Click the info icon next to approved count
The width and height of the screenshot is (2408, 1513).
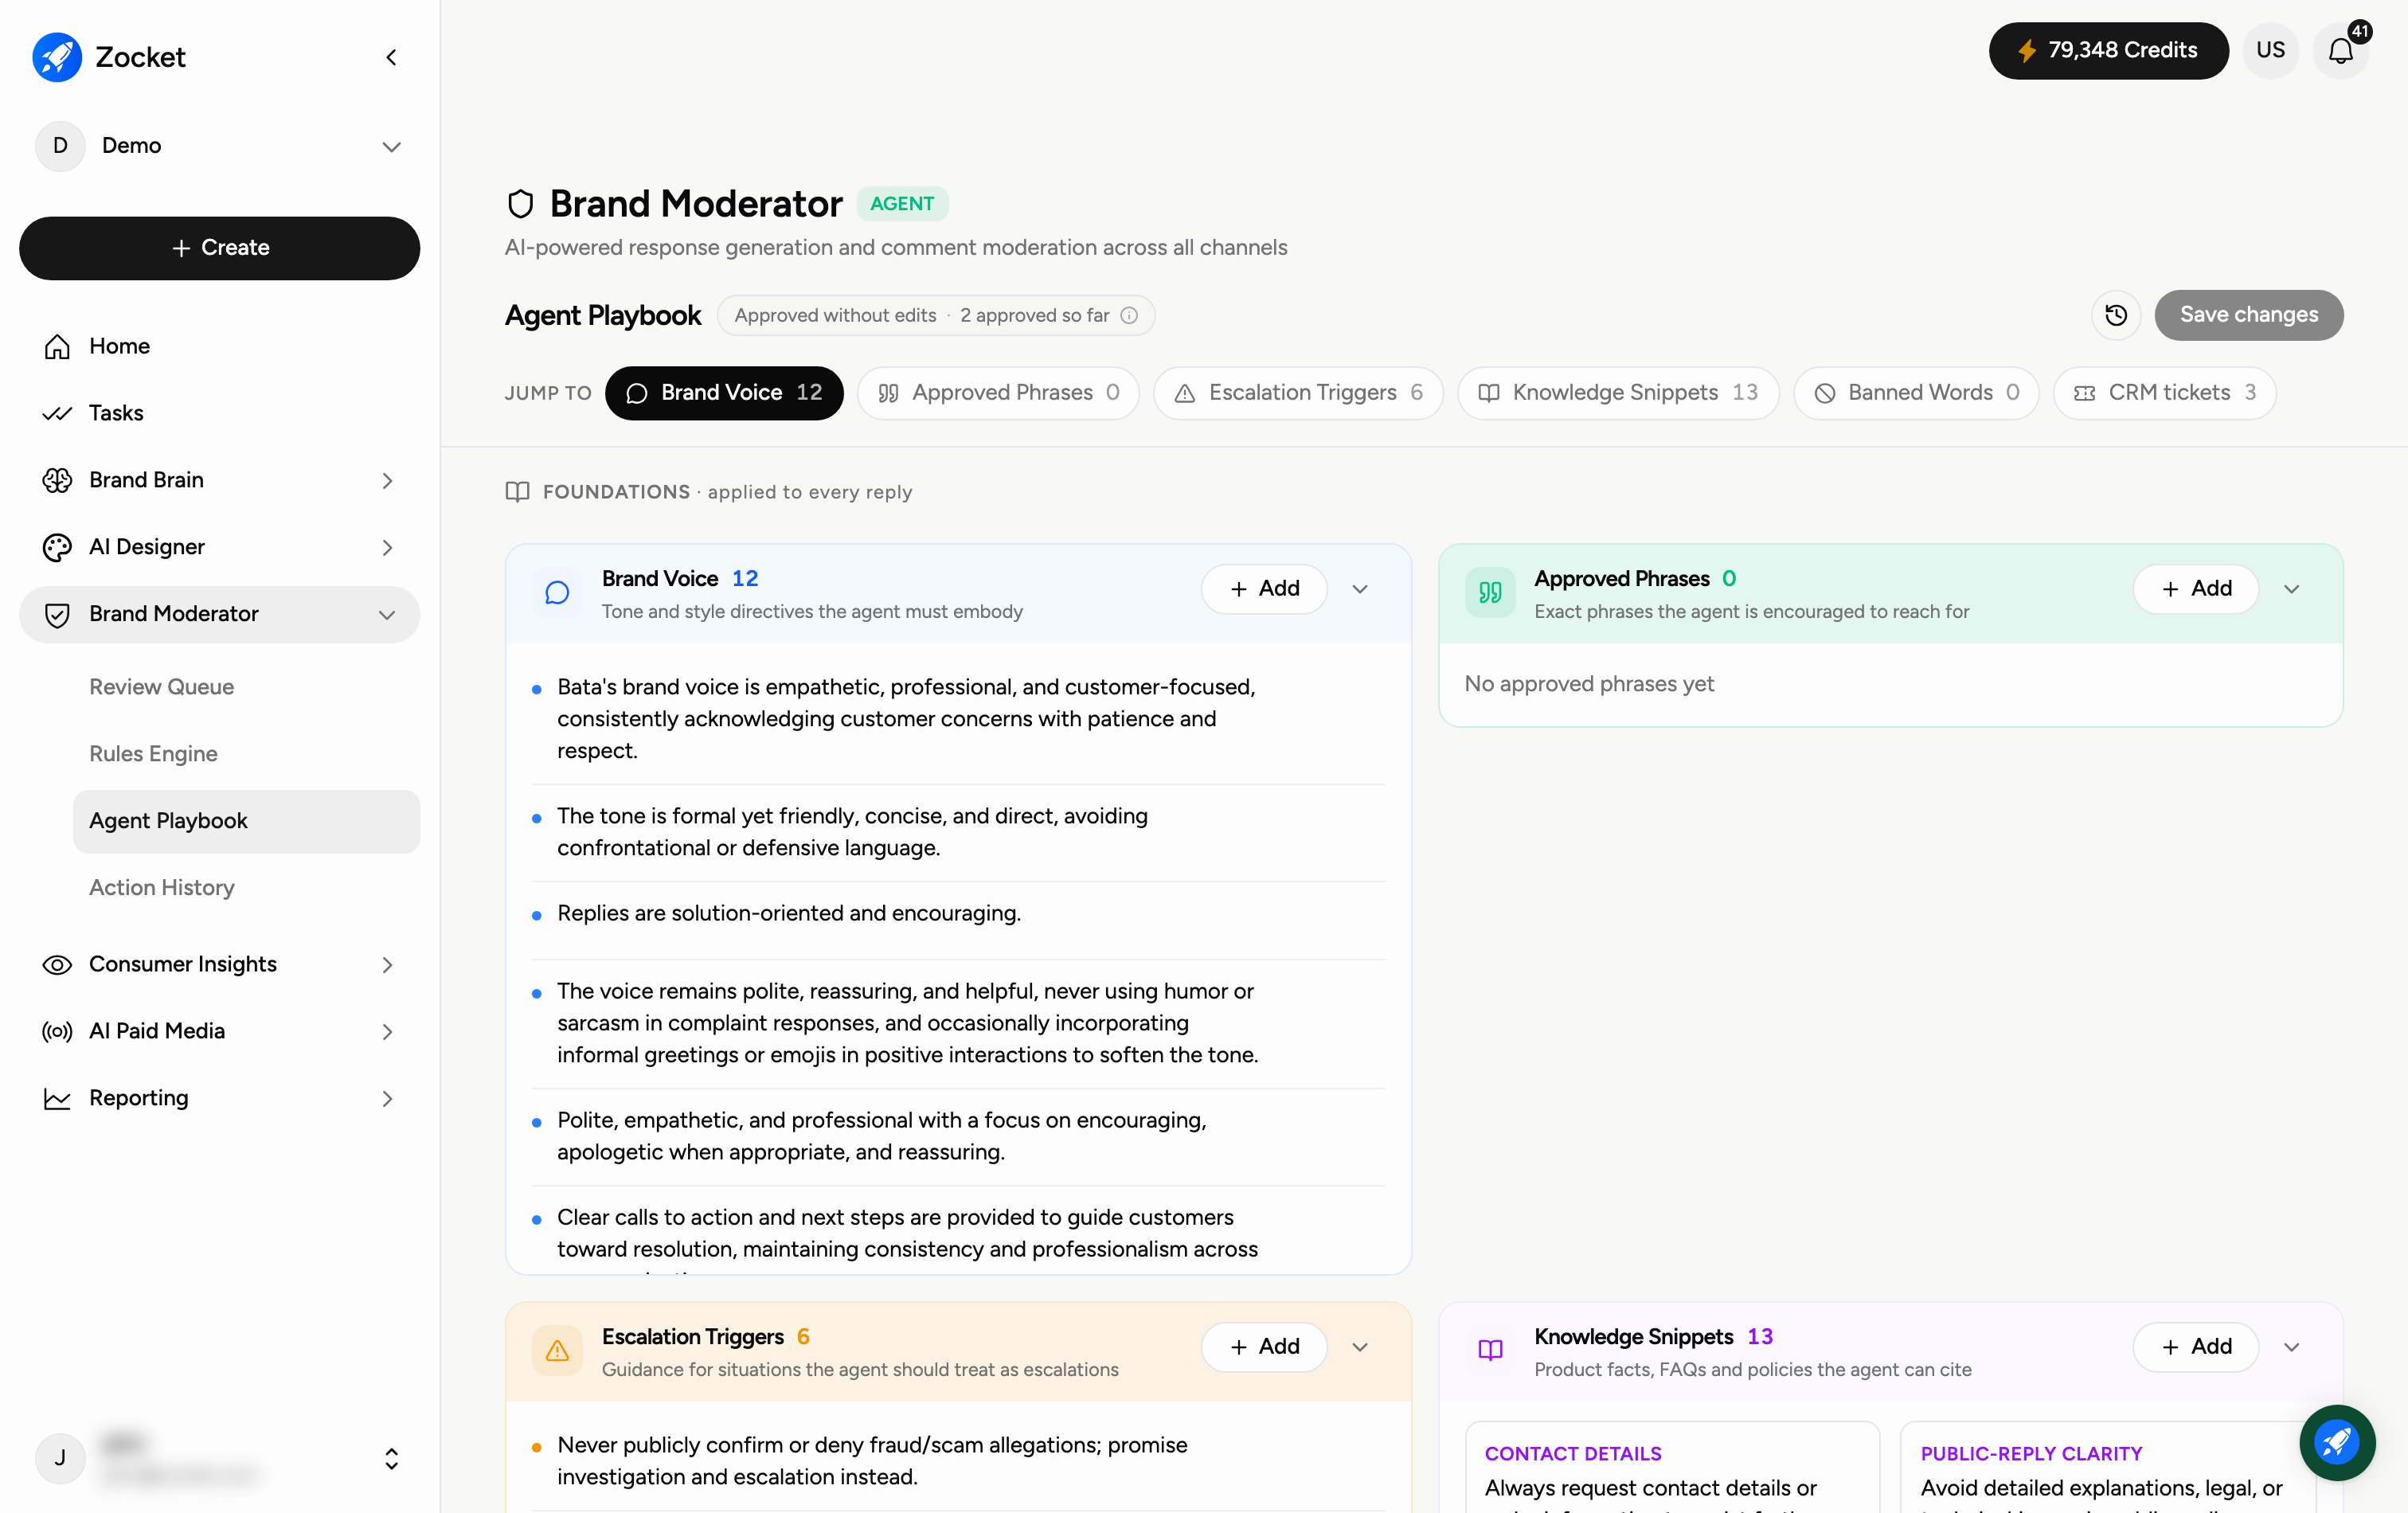[x=1129, y=316]
